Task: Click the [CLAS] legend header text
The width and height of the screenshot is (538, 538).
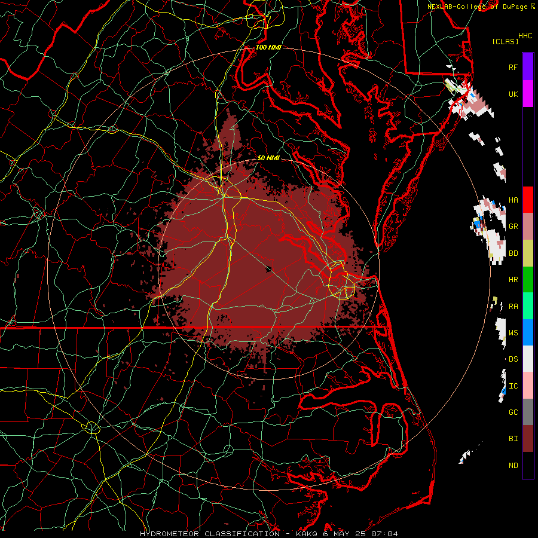Action: pyautogui.click(x=505, y=41)
